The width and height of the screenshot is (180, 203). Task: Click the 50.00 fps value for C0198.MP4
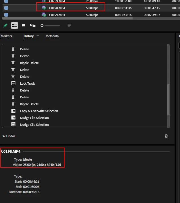(92, 8)
